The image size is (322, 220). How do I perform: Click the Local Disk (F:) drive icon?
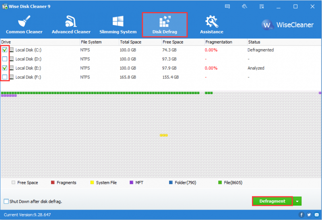(x=12, y=77)
